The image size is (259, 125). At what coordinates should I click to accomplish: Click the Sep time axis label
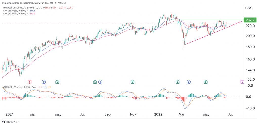[107, 114]
